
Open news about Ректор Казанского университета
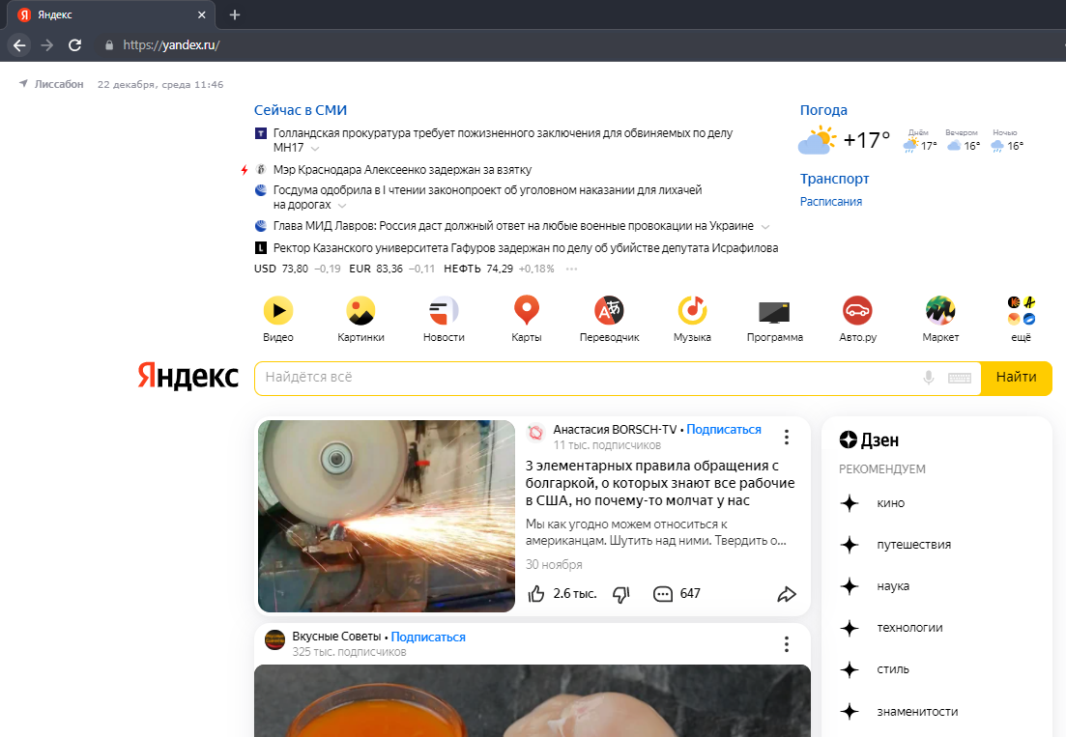526,248
